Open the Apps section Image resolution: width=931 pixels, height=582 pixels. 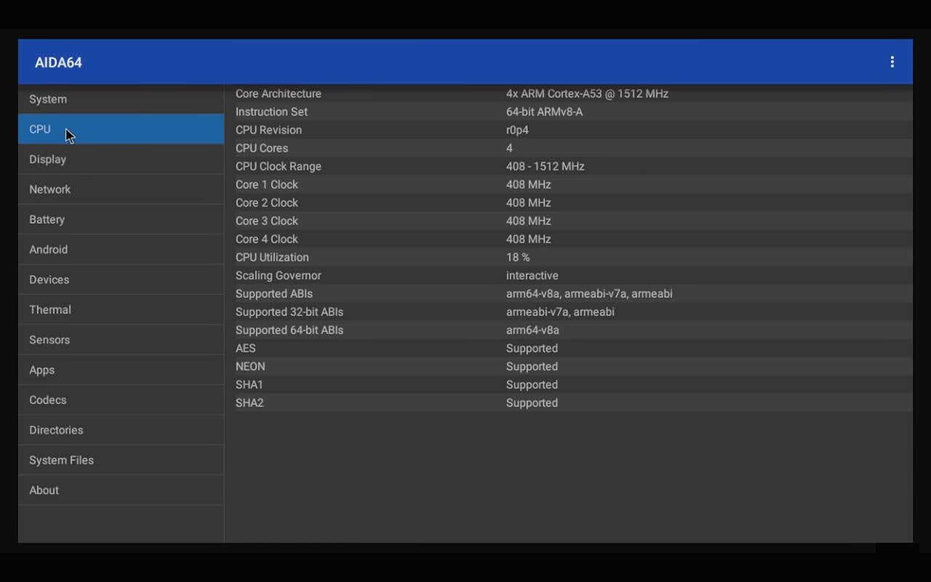(x=121, y=370)
